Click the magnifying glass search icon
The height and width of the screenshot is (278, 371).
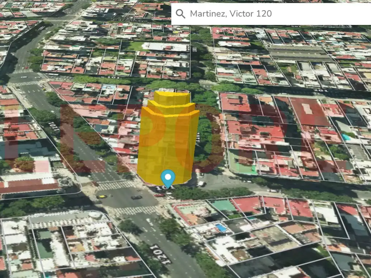(180, 14)
